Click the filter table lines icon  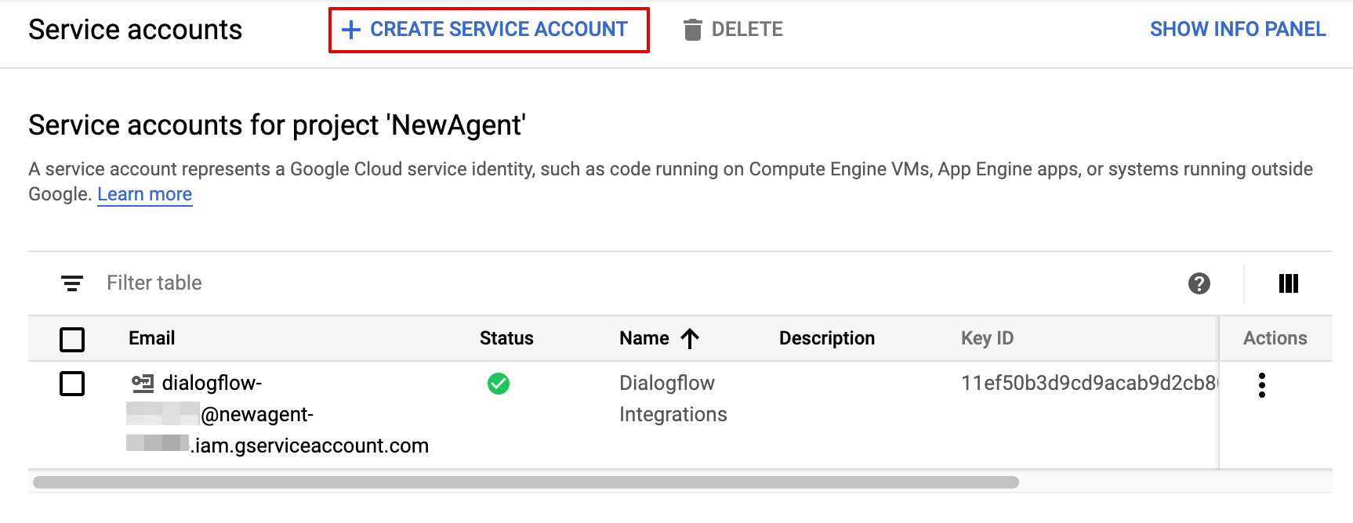pyautogui.click(x=72, y=283)
